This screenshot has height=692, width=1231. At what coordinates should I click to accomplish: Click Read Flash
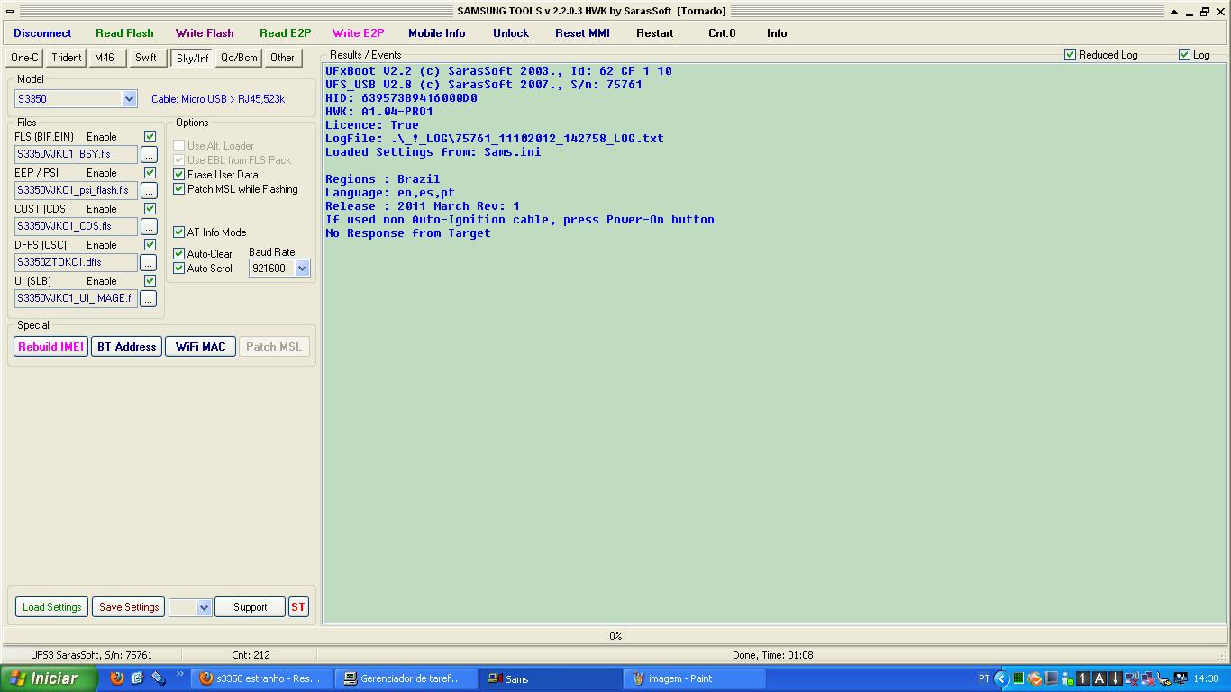point(124,33)
